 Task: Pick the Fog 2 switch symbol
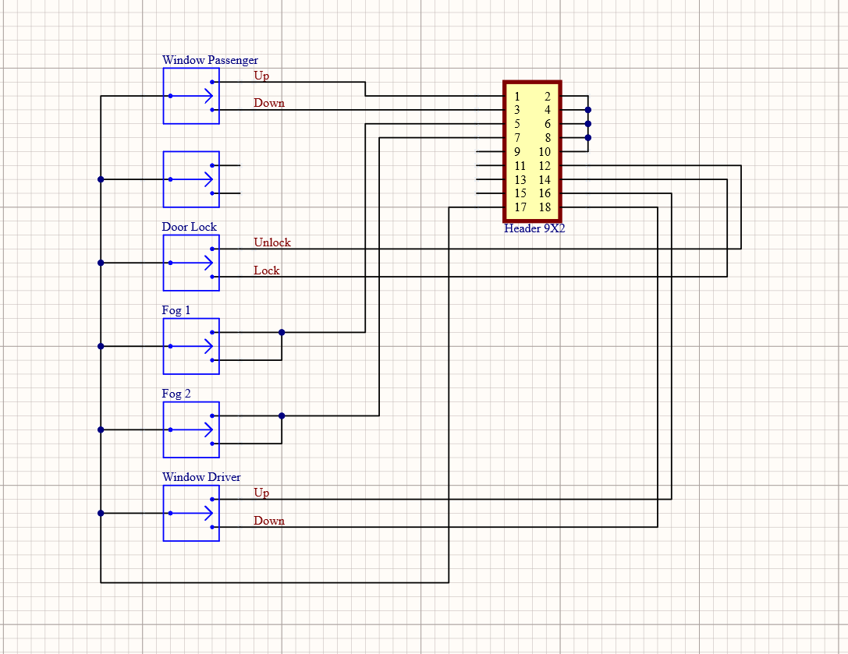point(190,430)
